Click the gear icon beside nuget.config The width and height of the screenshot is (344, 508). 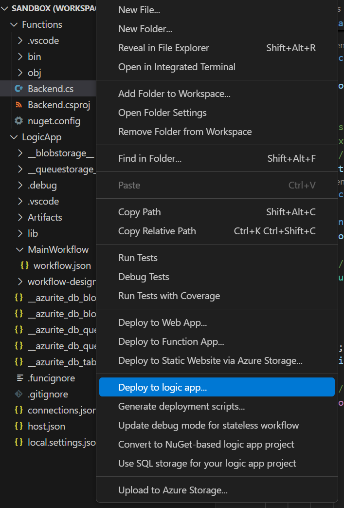coord(18,121)
